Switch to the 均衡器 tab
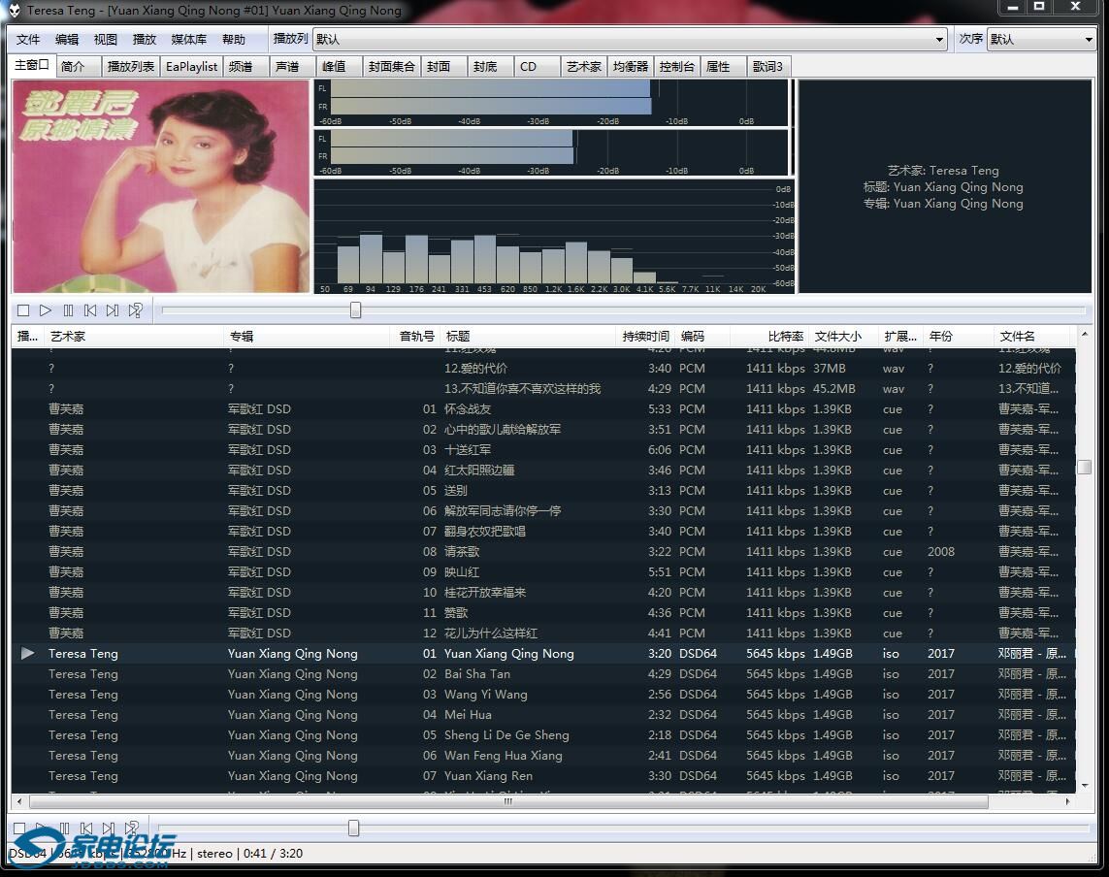This screenshot has width=1109, height=877. tap(630, 67)
